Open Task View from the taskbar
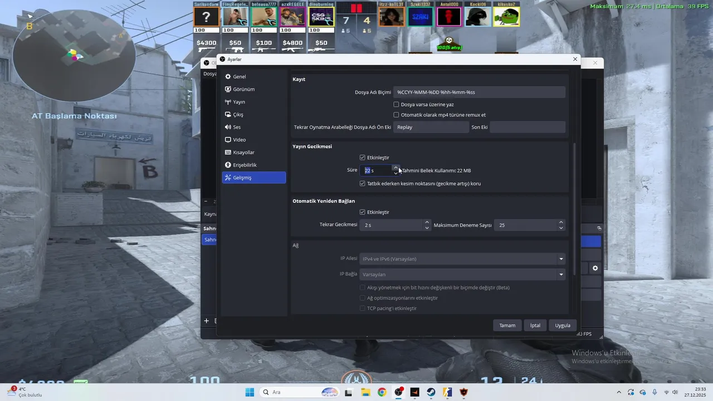 (348, 392)
